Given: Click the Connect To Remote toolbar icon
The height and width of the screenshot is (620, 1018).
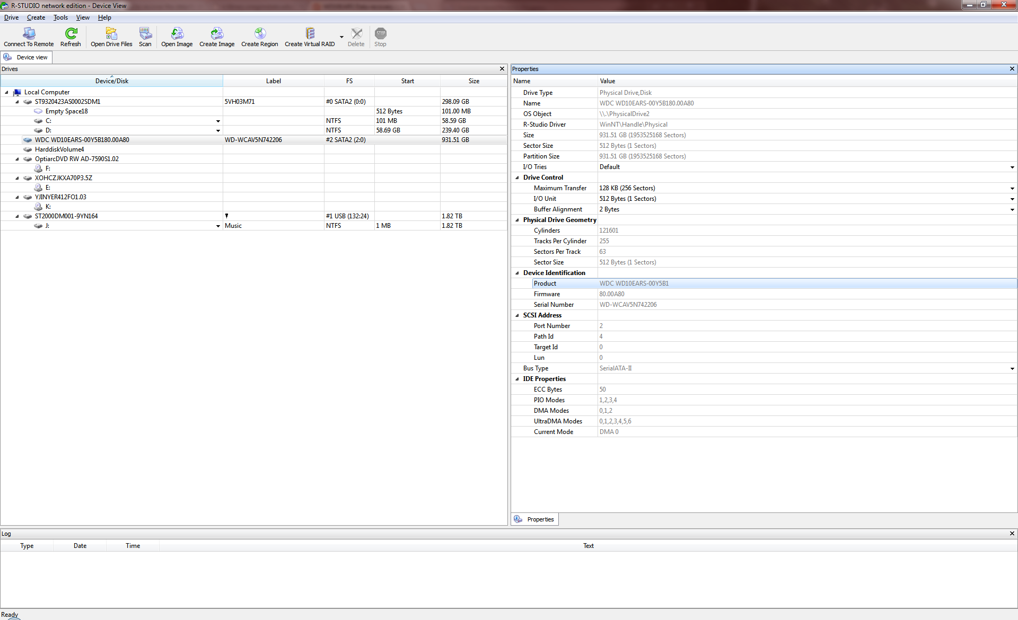Looking at the screenshot, I should (29, 33).
